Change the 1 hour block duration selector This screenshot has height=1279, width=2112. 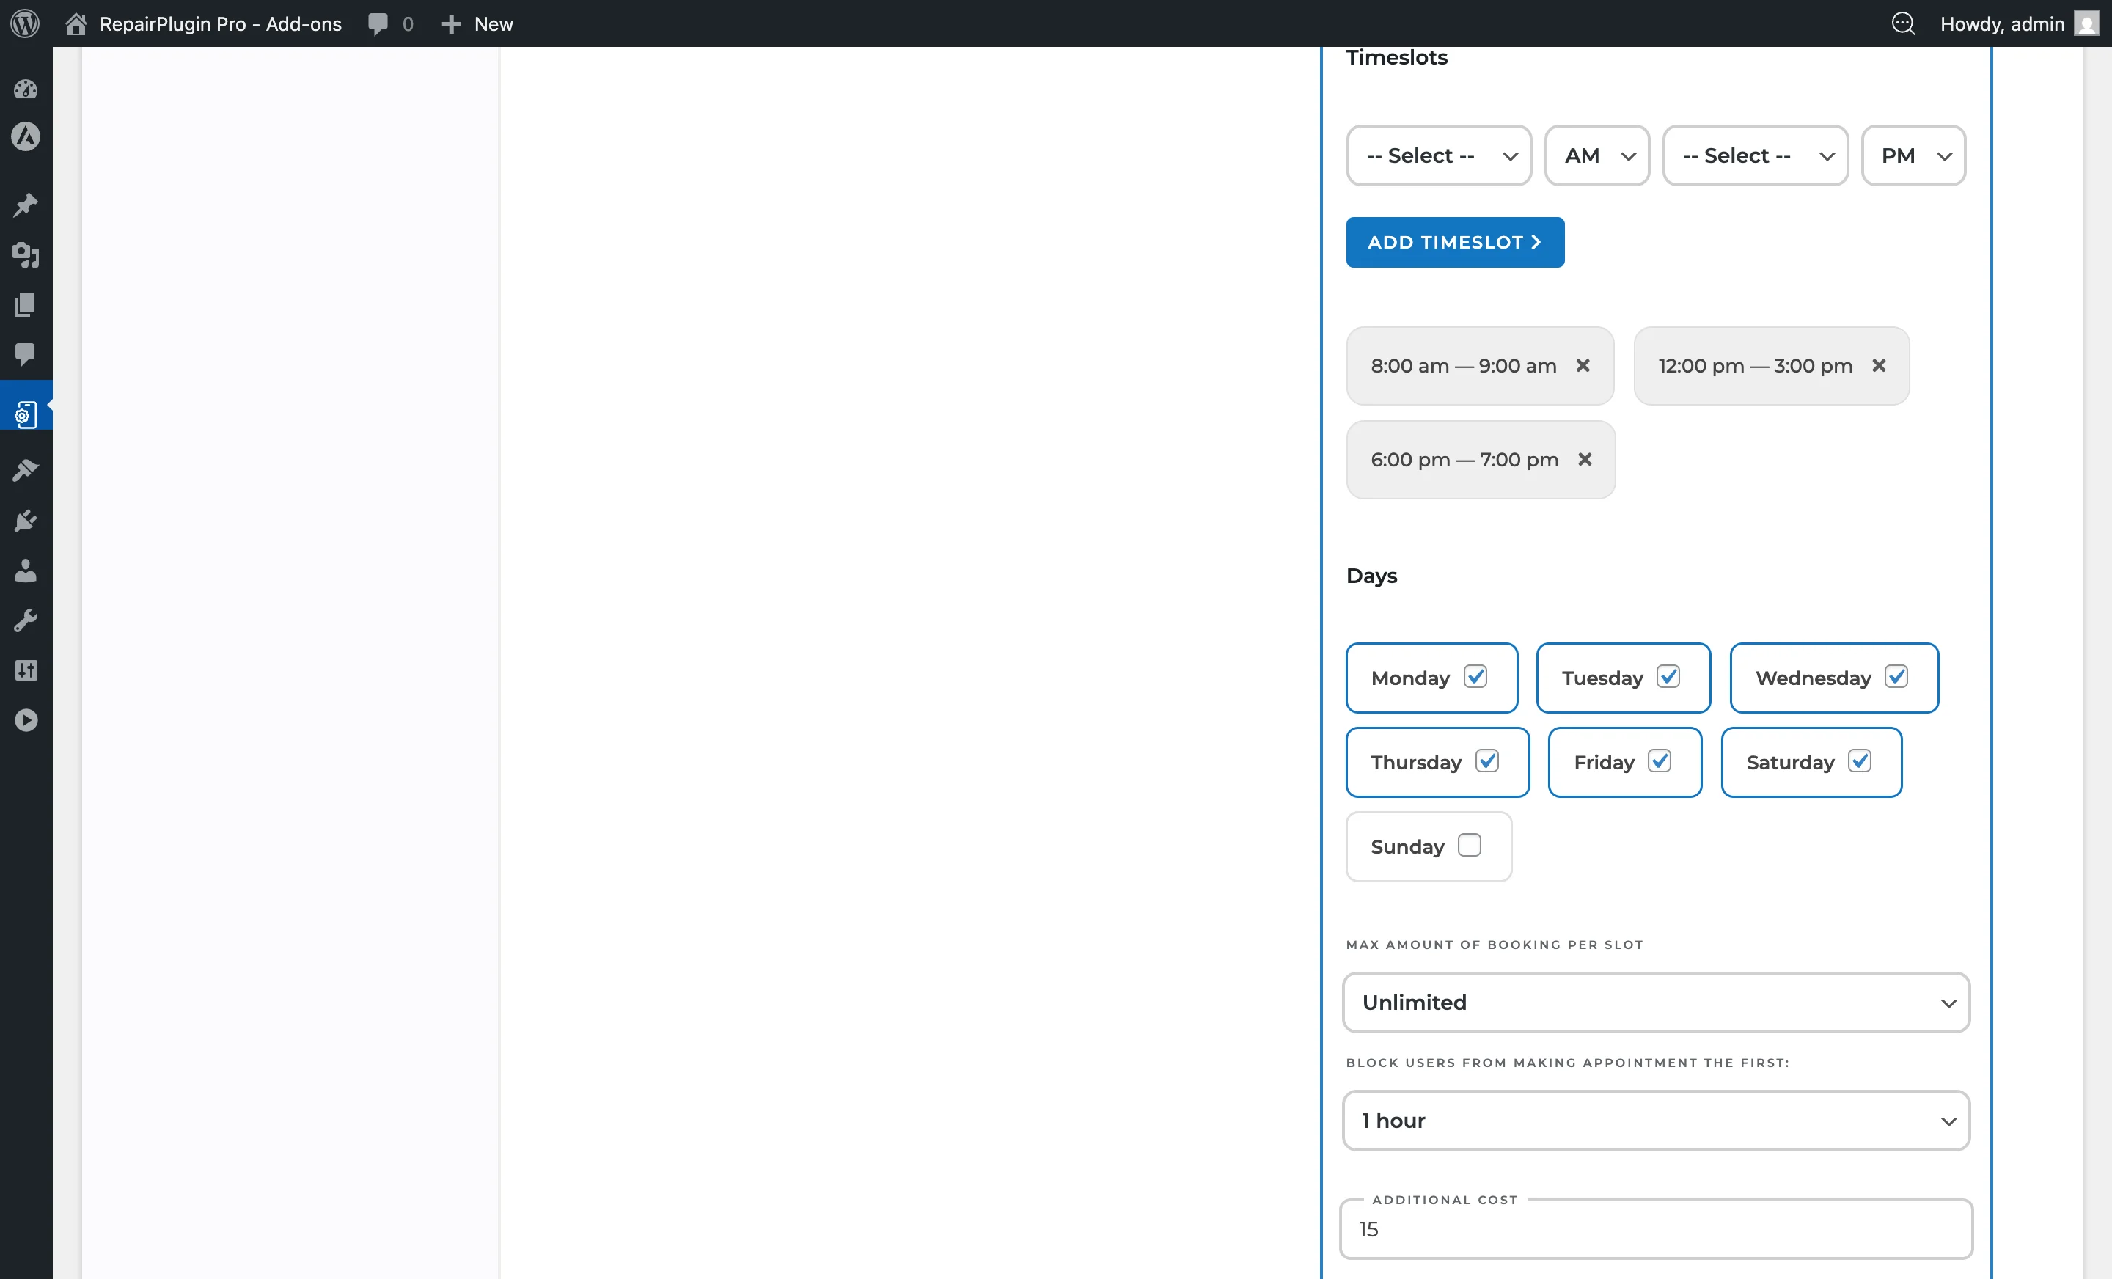point(1655,1121)
